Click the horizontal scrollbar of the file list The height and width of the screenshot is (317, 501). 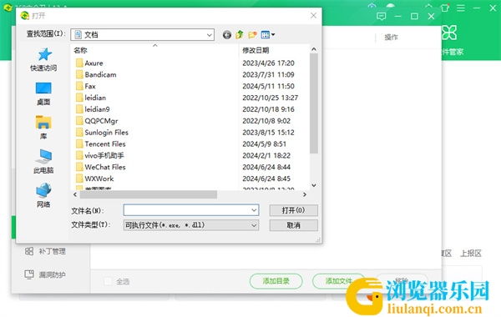(190, 194)
